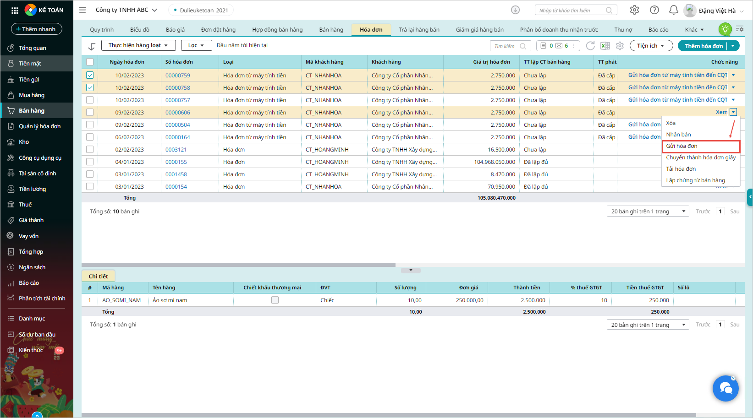Open invoice number 0003121 link

176,150
